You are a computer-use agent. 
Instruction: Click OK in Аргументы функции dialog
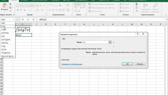(127, 64)
